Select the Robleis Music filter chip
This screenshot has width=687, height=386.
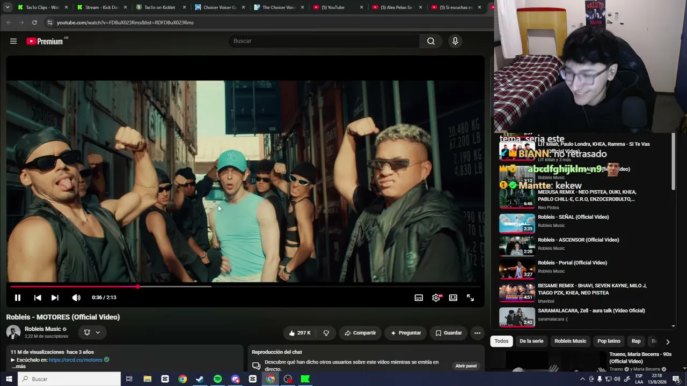point(570,341)
